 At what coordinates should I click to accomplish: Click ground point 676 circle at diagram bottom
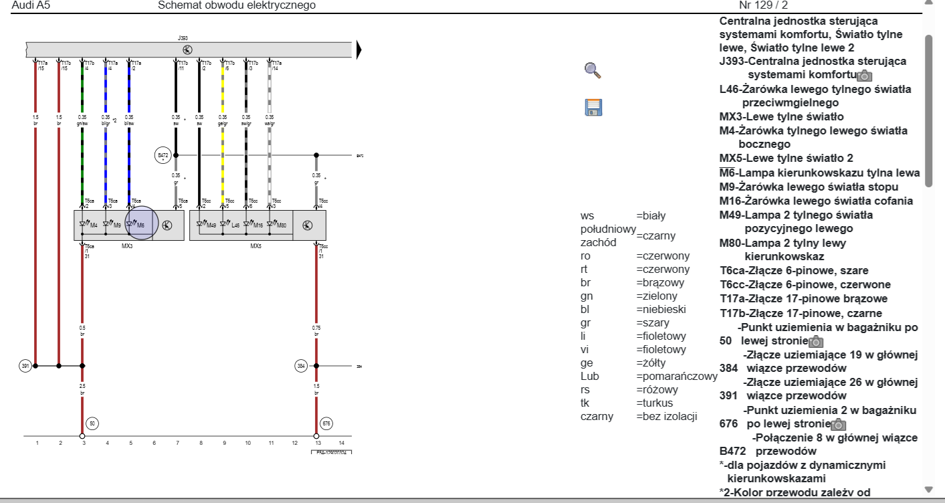point(326,423)
